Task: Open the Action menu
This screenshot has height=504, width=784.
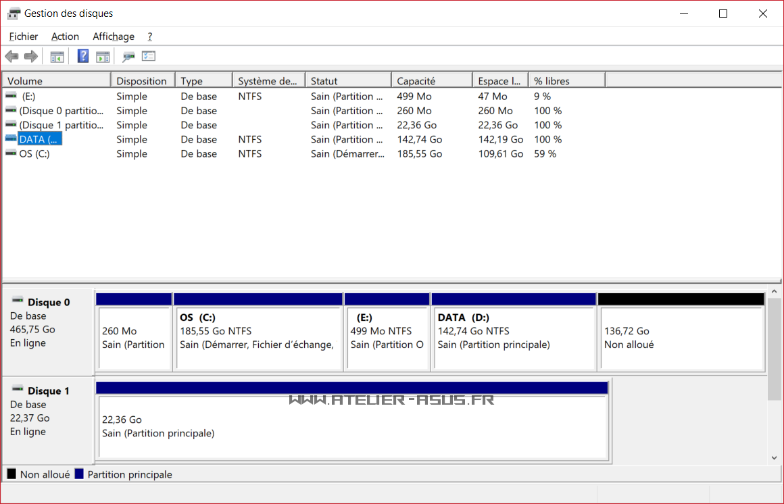Action: (65, 36)
